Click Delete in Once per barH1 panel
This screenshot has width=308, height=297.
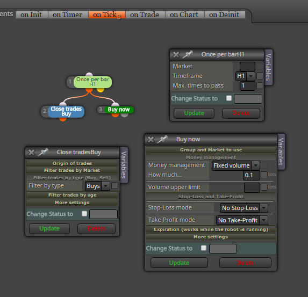point(241,113)
